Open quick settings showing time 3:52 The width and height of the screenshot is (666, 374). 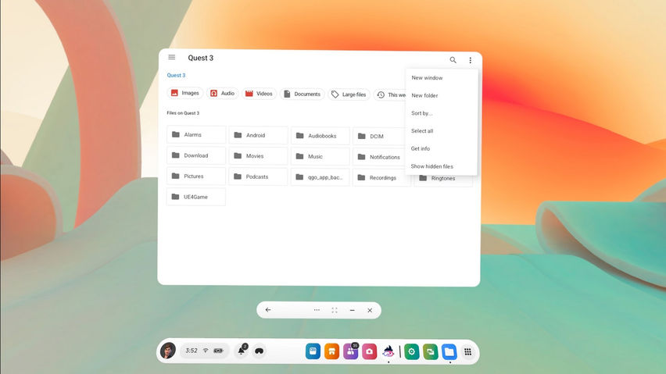(x=205, y=351)
